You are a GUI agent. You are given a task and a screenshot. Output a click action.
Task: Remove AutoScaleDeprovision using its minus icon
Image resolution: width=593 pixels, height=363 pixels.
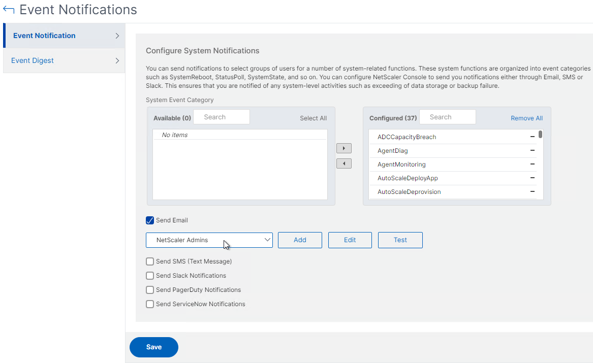pyautogui.click(x=532, y=191)
